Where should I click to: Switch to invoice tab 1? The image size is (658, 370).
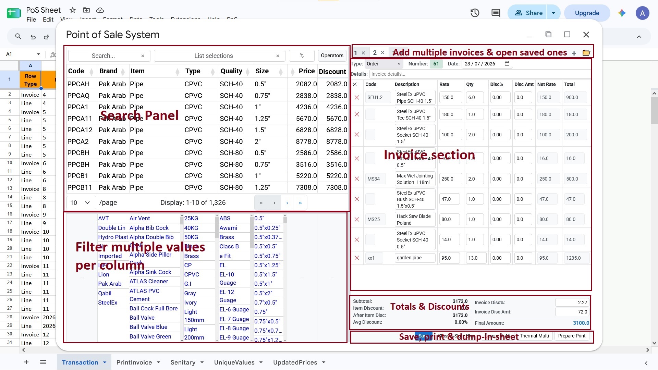(356, 53)
